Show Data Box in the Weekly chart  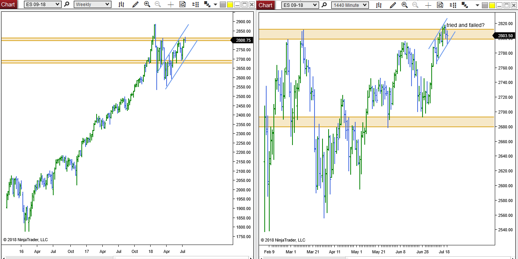pos(183,4)
